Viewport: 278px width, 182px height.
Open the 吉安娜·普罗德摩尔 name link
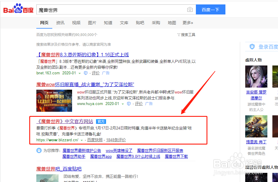pos(256,95)
